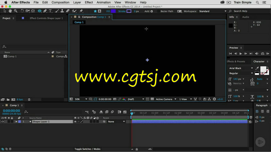Viewport: 271px width, 152px height.
Task: Open the Stroke color swatch
Action: click(x=129, y=11)
